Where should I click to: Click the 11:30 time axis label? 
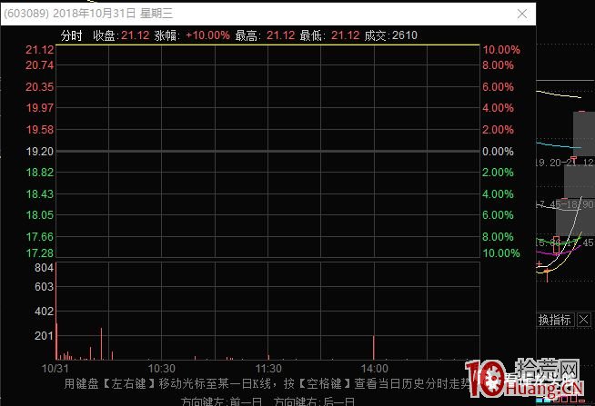tap(268, 369)
